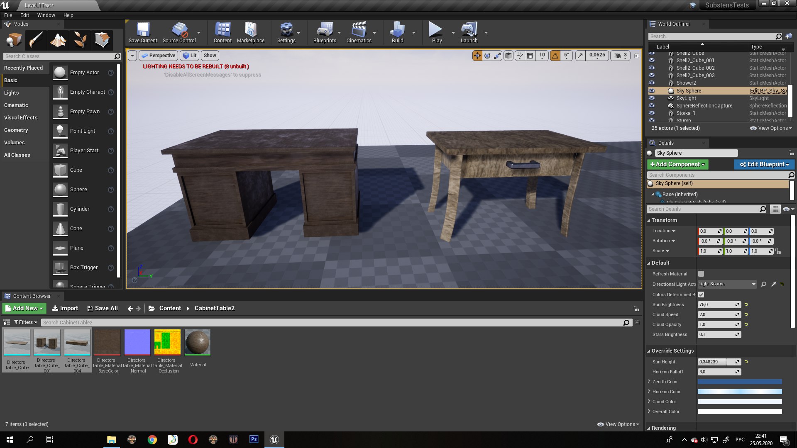Open Content toolbar icon
This screenshot has width=797, height=448.
coord(222,32)
